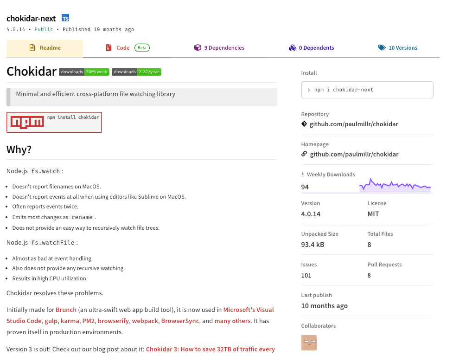Click the weekly downloads sparkline chart

pos(395,186)
